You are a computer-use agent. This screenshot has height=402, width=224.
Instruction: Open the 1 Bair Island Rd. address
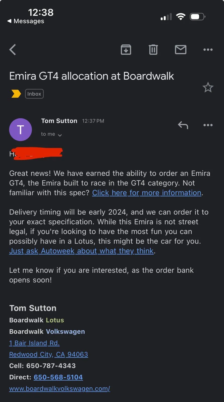[34, 343]
